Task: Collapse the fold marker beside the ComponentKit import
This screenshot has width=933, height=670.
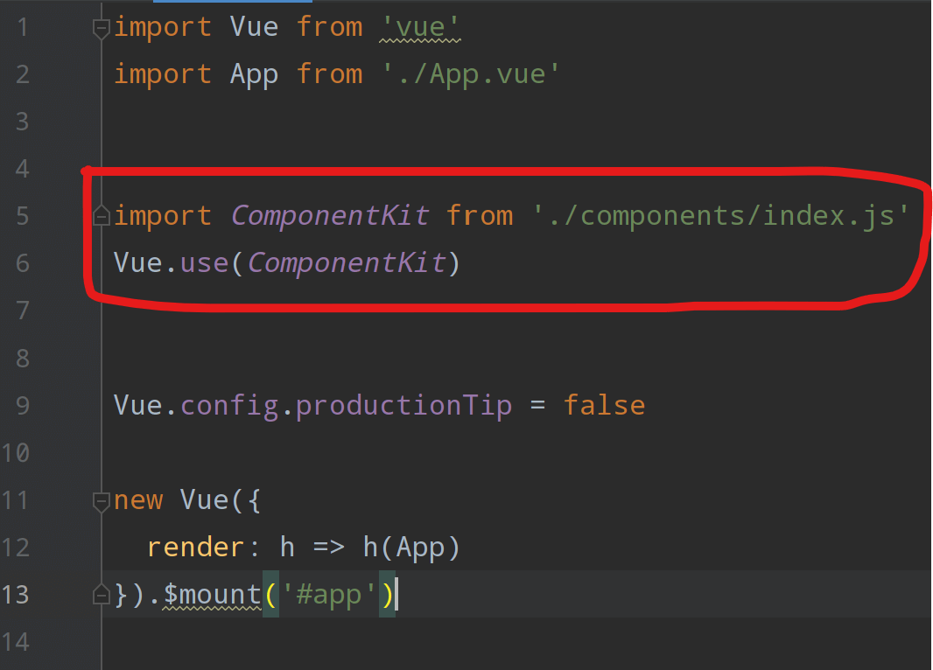Action: [x=102, y=215]
